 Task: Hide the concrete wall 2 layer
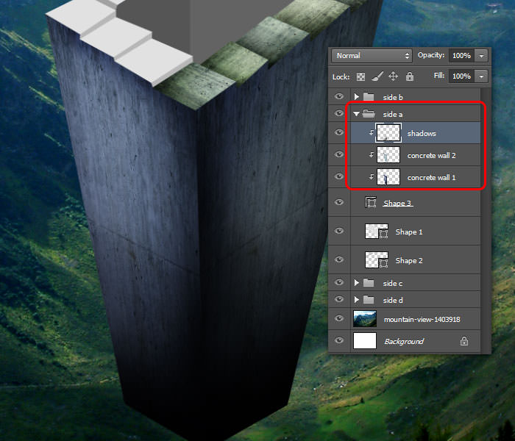point(339,154)
